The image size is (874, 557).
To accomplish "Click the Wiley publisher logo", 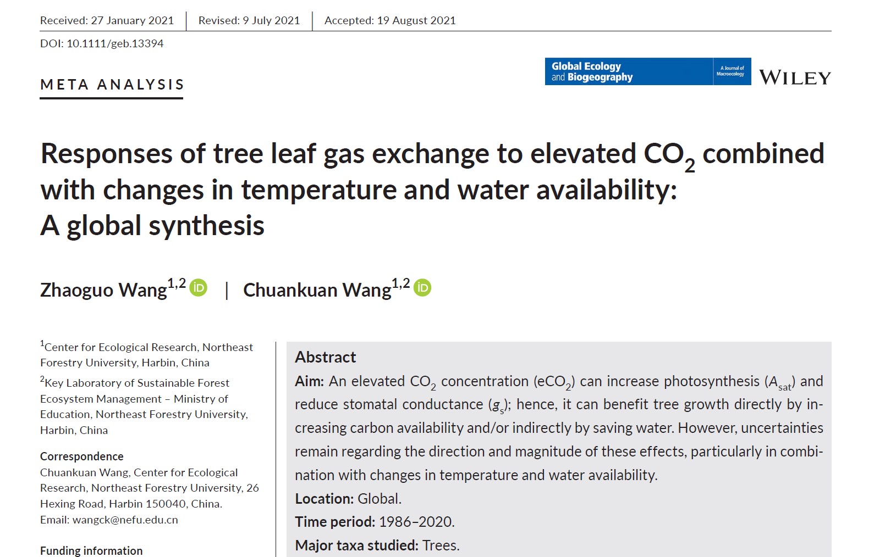I will coord(795,77).
